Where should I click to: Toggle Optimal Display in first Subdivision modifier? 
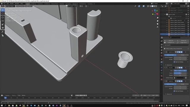pyautogui.click(x=174, y=62)
